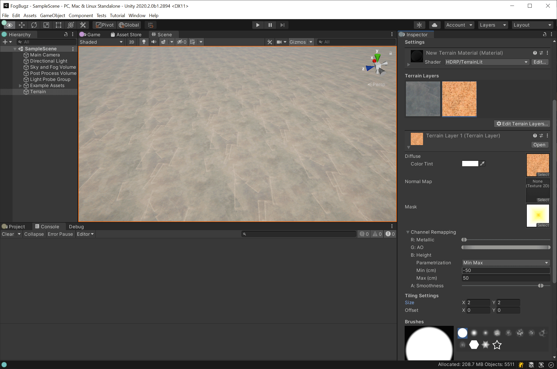Pick the star-shaped brush

pos(497,345)
